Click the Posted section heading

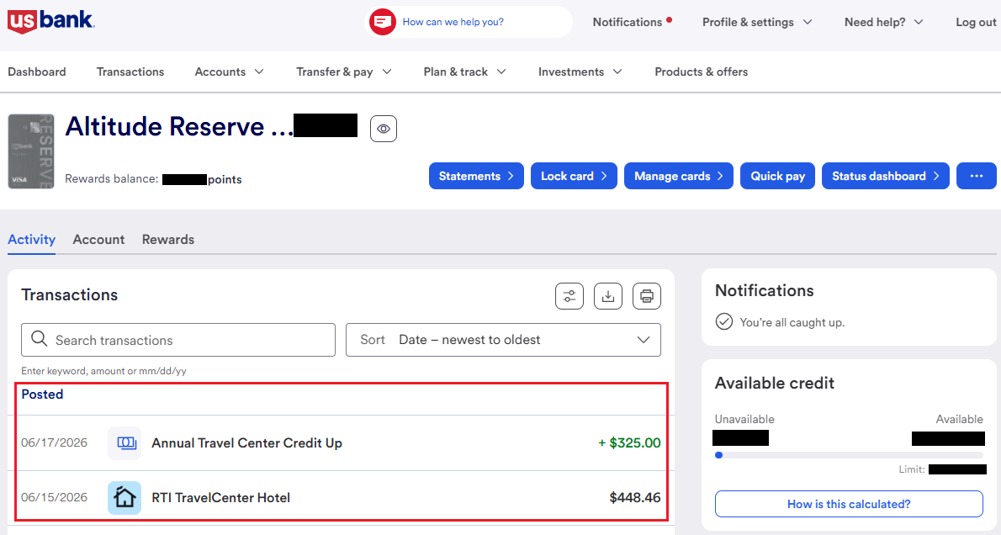click(x=42, y=394)
